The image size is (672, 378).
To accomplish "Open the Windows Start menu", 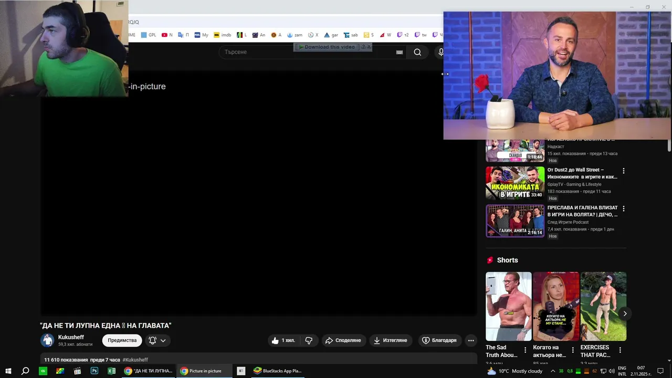I will 8,371.
